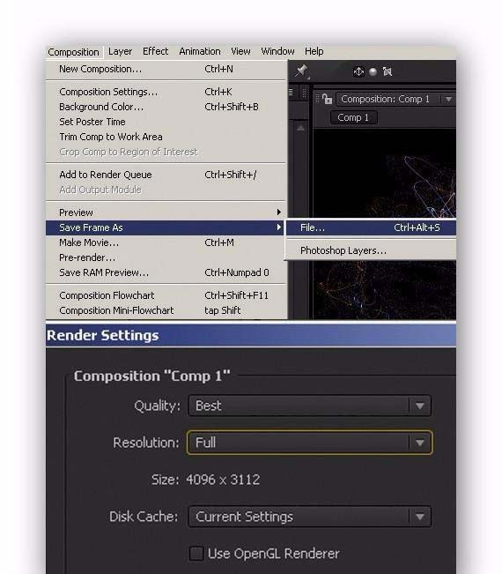Choose Add to Render Queue
Image resolution: width=502 pixels, height=574 pixels.
(x=166, y=175)
